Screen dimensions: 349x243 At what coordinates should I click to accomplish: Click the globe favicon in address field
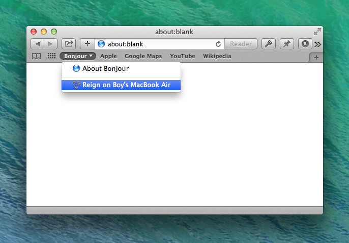(x=101, y=44)
